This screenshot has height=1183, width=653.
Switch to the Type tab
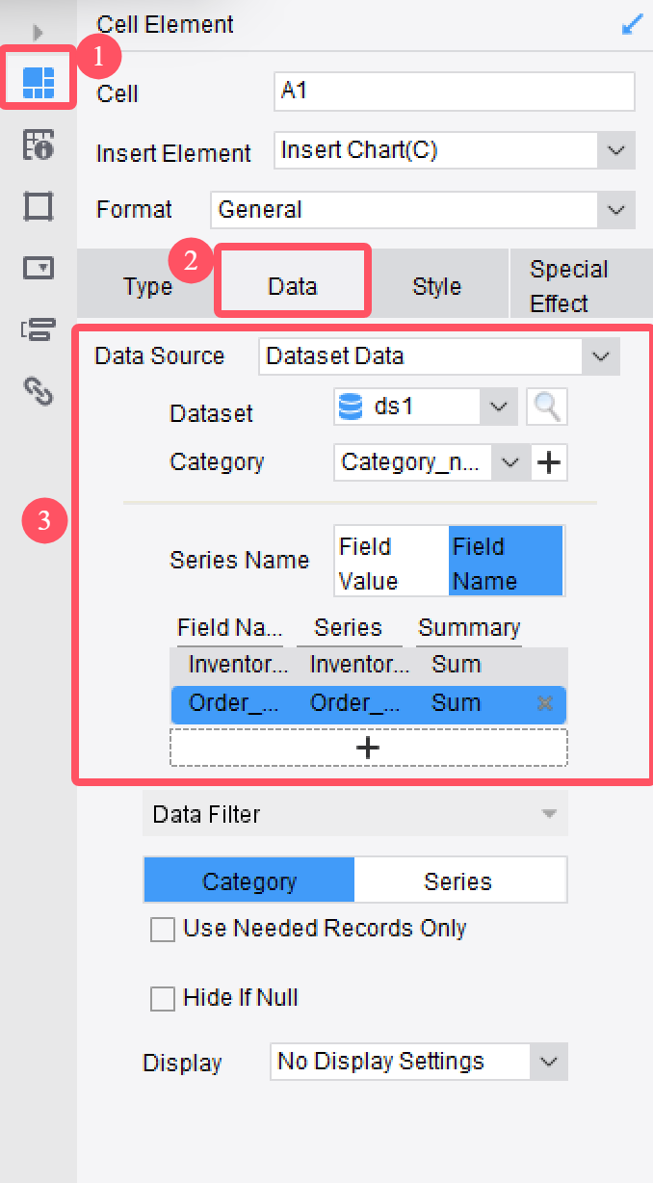click(x=147, y=286)
